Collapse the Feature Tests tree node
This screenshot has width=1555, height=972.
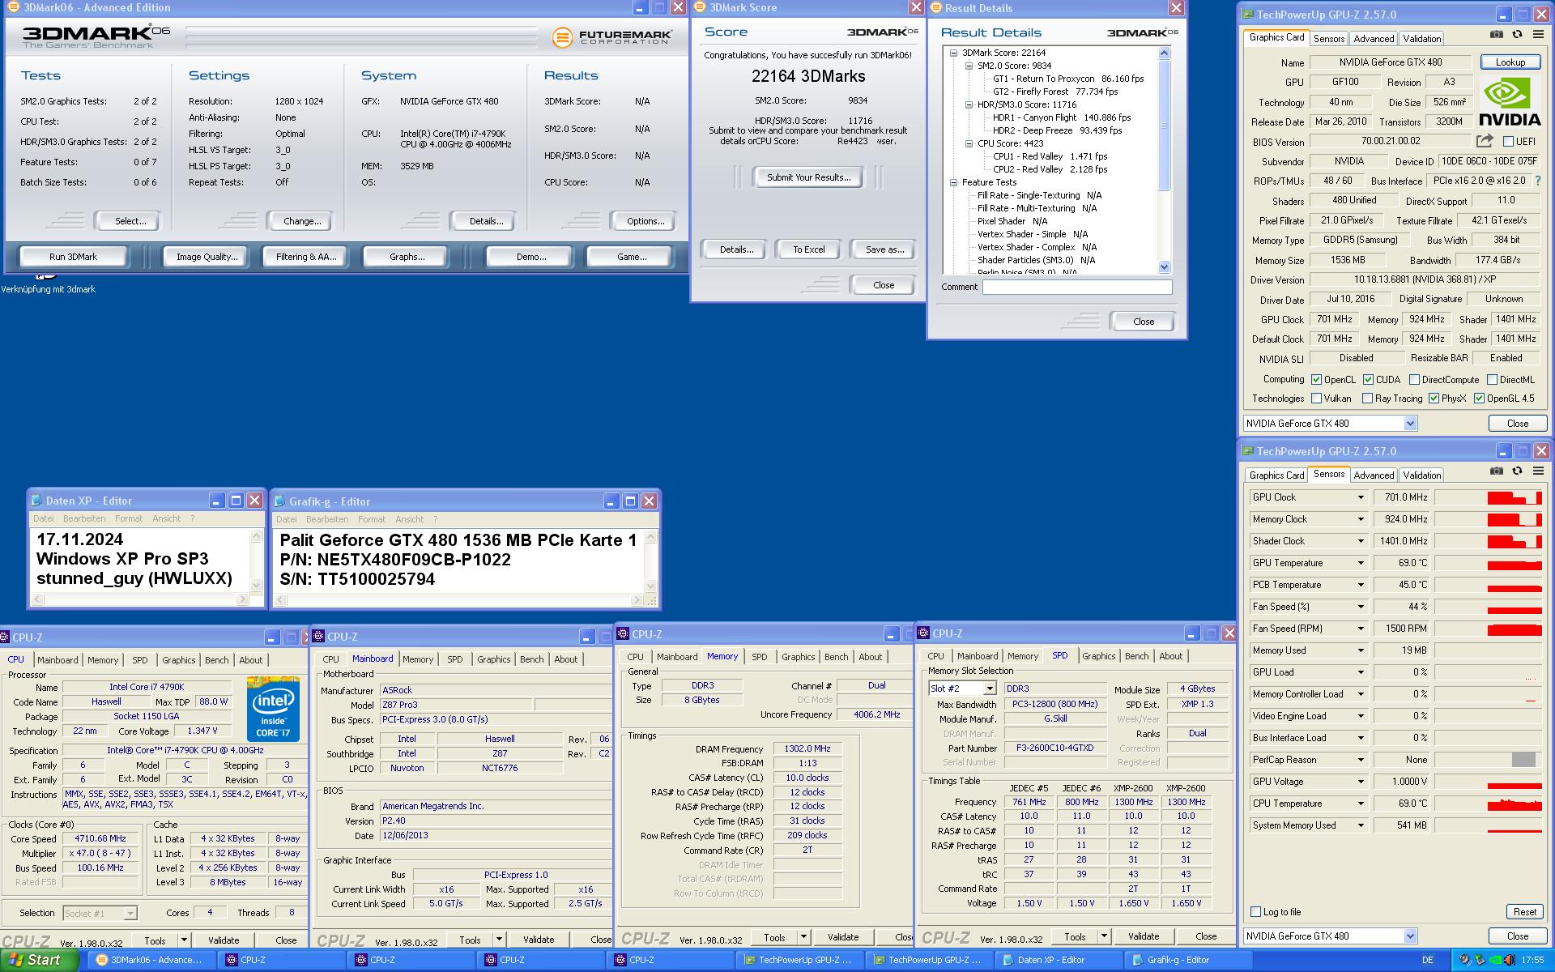[953, 182]
